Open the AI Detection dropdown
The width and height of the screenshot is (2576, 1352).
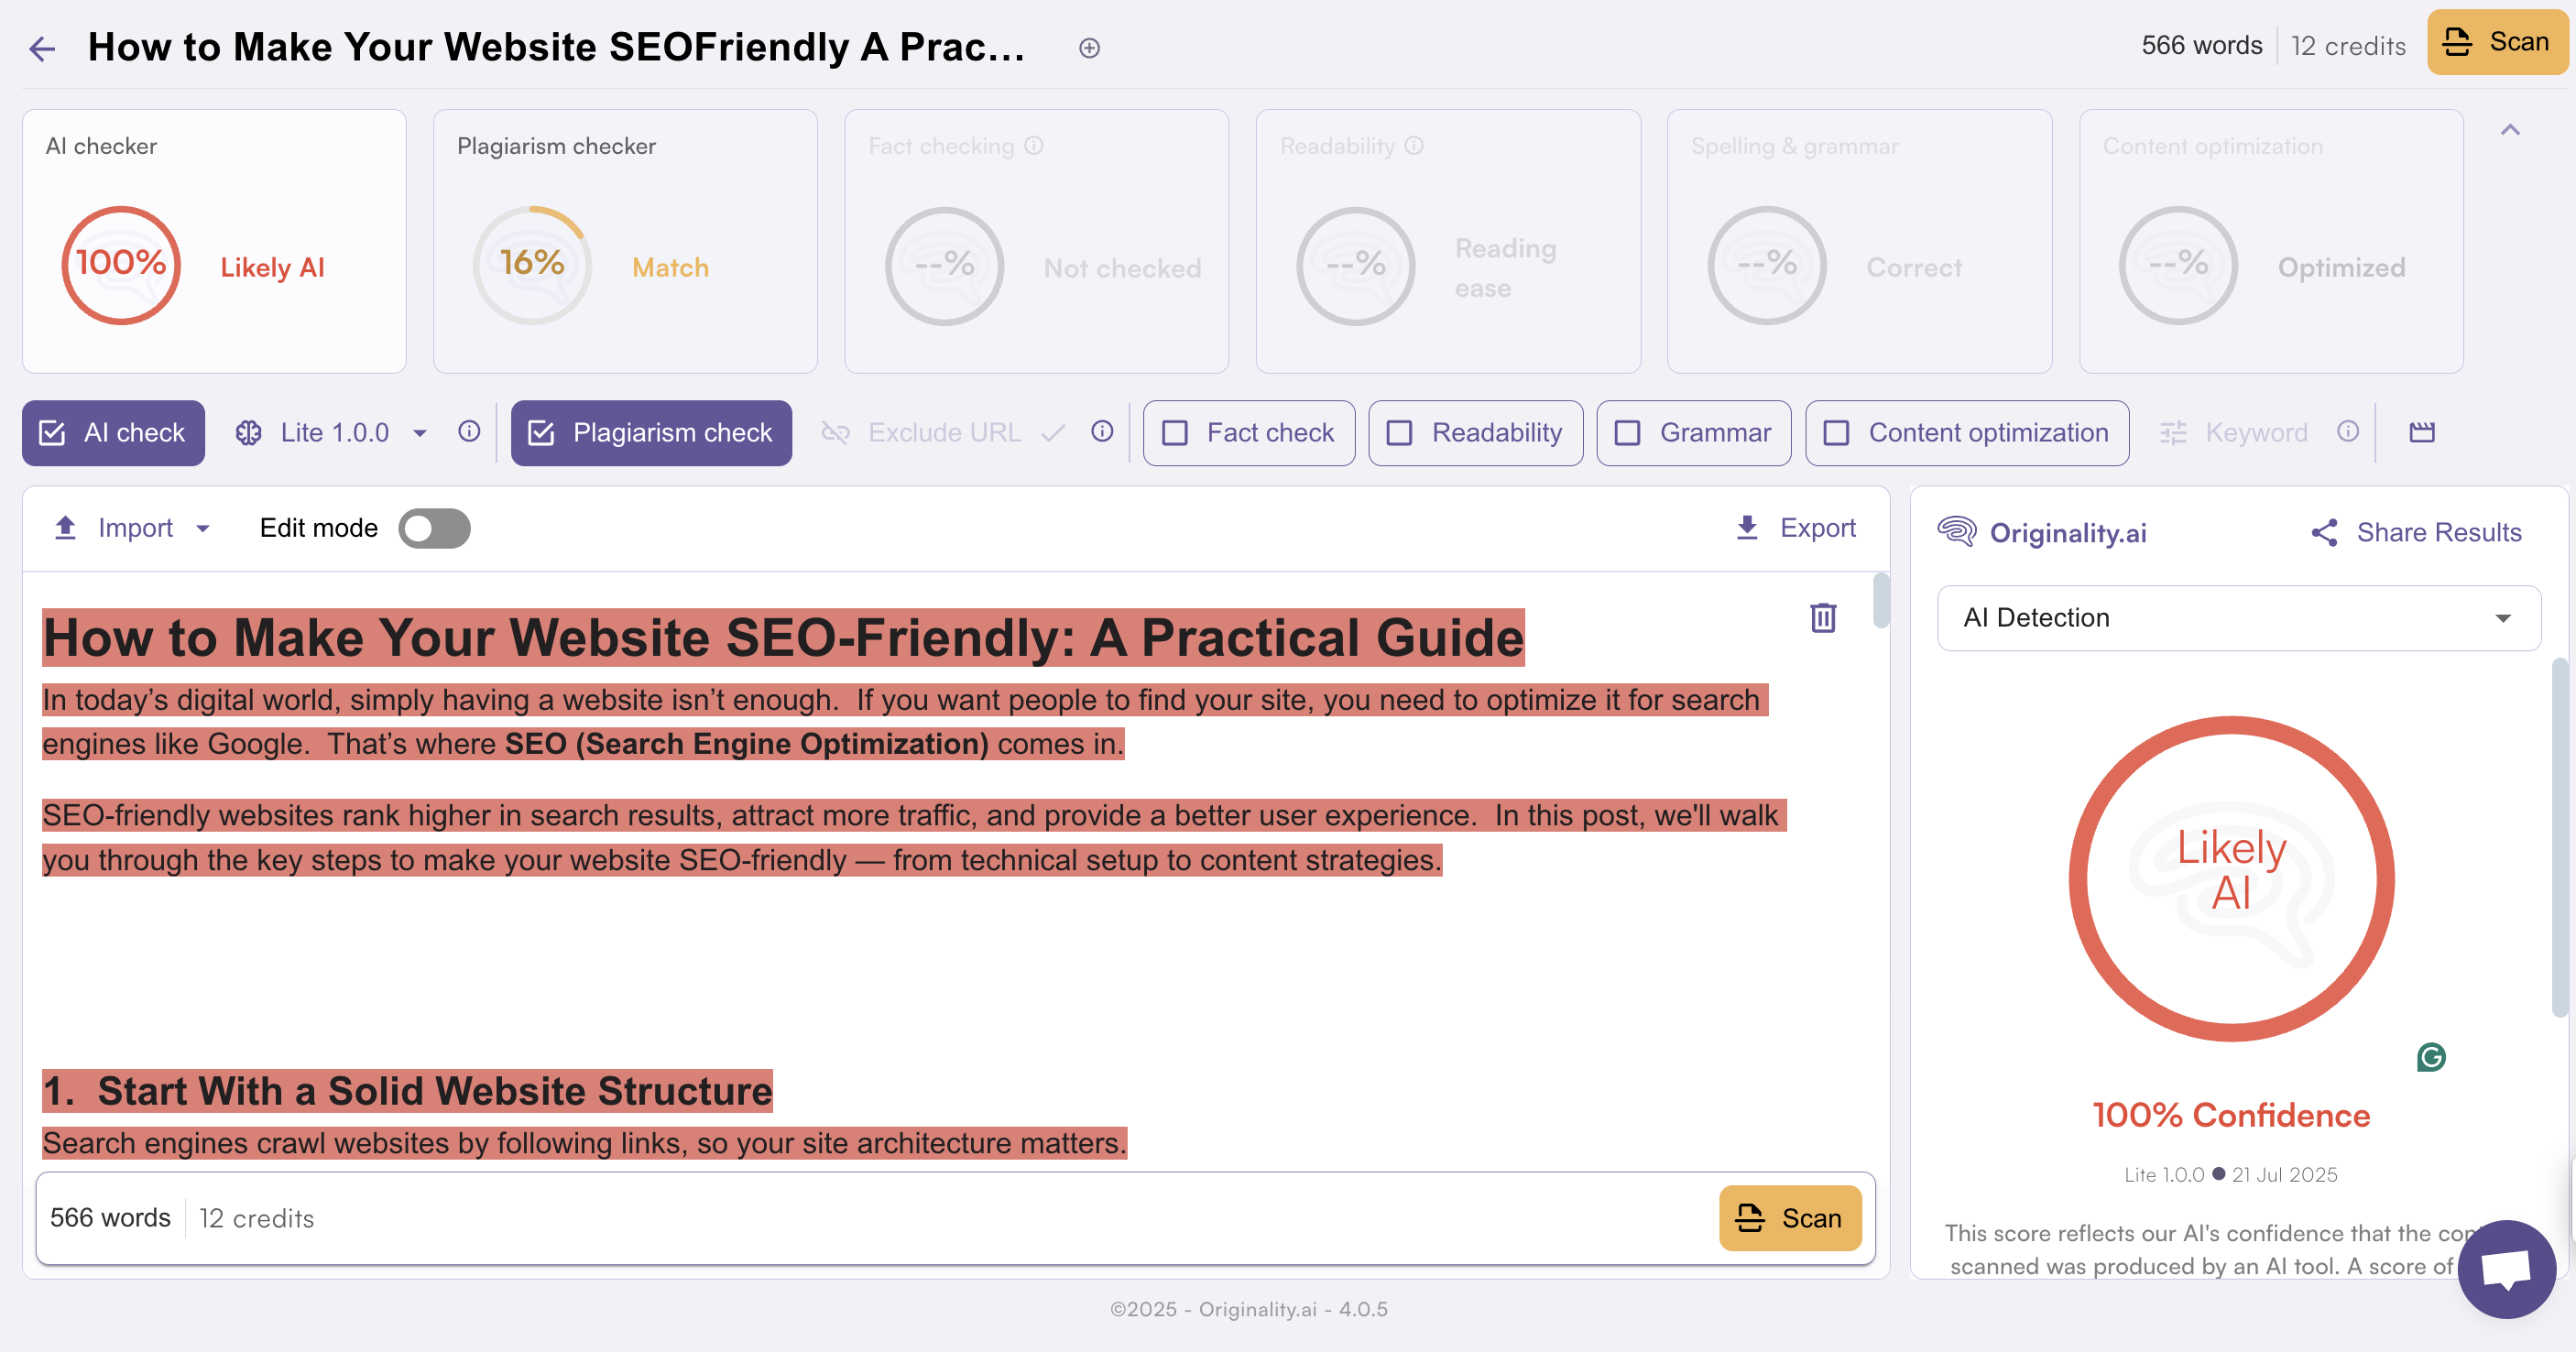point(2238,618)
